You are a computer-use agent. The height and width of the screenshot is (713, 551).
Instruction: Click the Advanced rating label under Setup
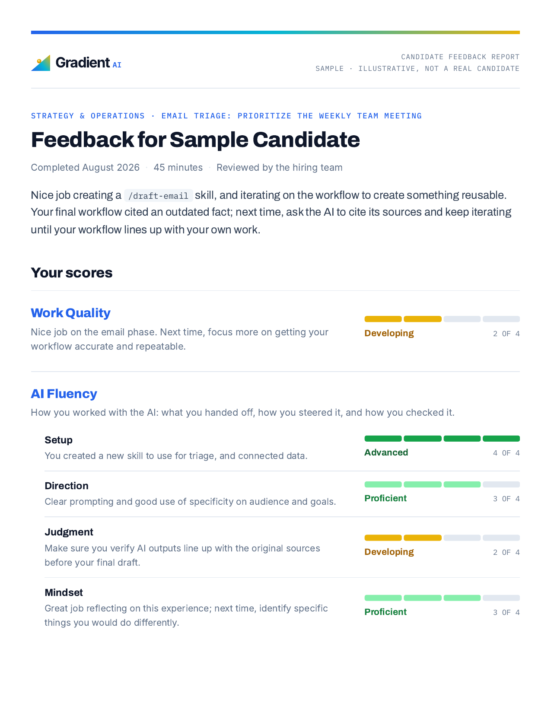coord(386,452)
